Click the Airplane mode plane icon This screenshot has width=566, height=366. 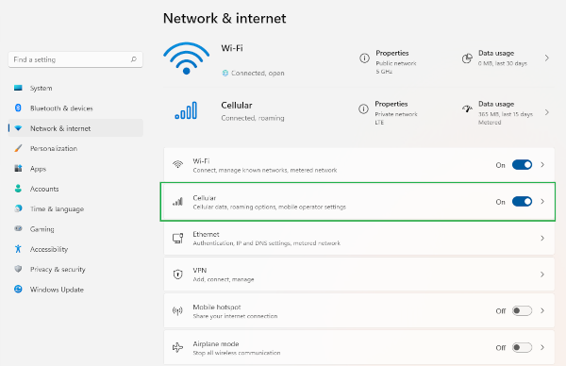[x=177, y=347]
